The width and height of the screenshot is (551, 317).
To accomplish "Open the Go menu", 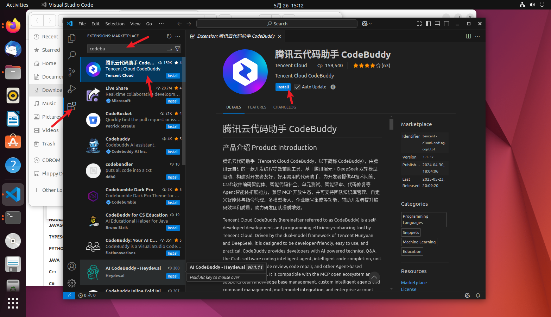I will point(149,24).
